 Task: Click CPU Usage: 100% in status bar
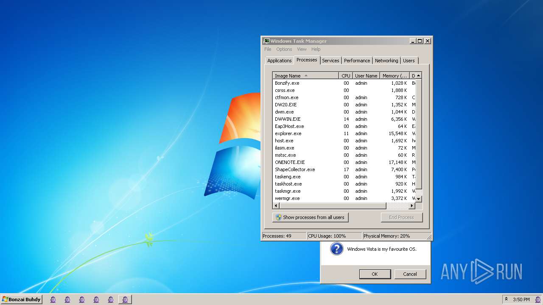[x=334, y=236]
